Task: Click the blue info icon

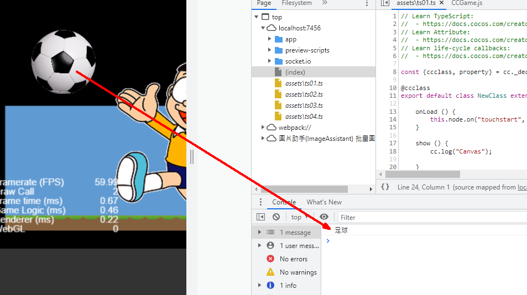Action: click(270, 285)
